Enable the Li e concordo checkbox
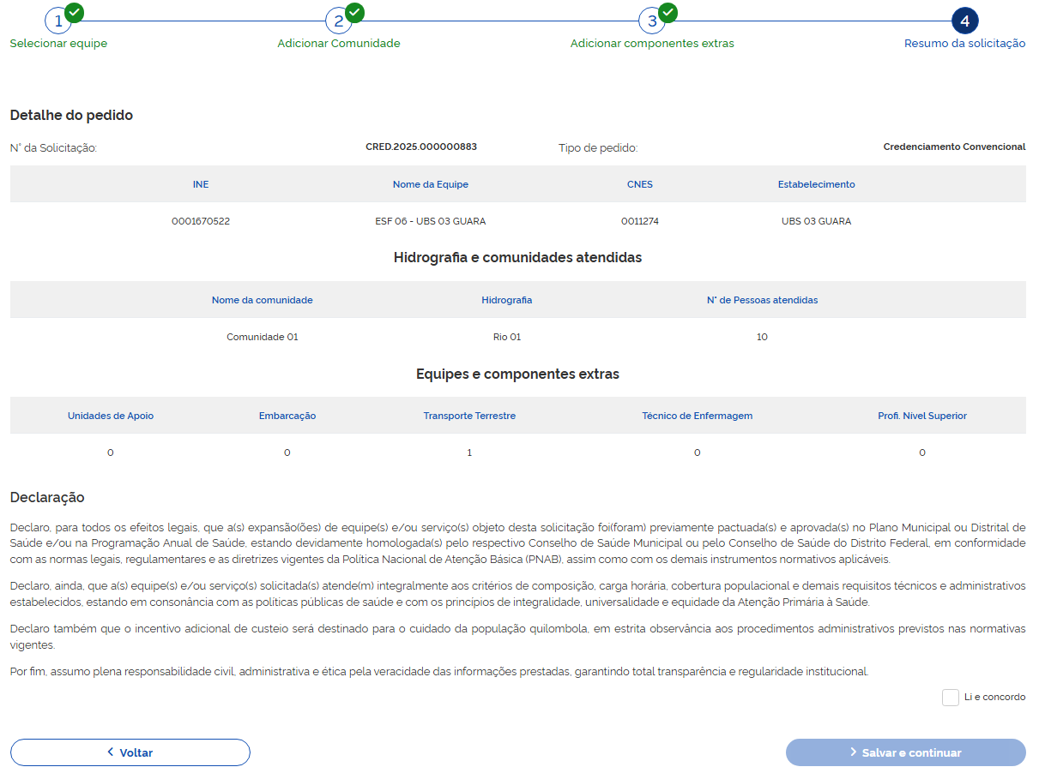 pyautogui.click(x=950, y=697)
